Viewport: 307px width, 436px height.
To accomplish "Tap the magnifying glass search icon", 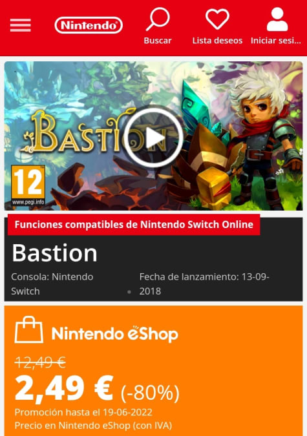I will [x=158, y=19].
